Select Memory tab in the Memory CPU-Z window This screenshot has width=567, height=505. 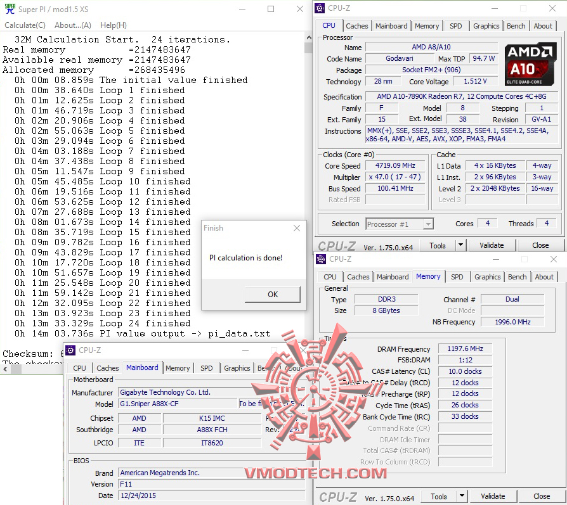[x=428, y=276]
